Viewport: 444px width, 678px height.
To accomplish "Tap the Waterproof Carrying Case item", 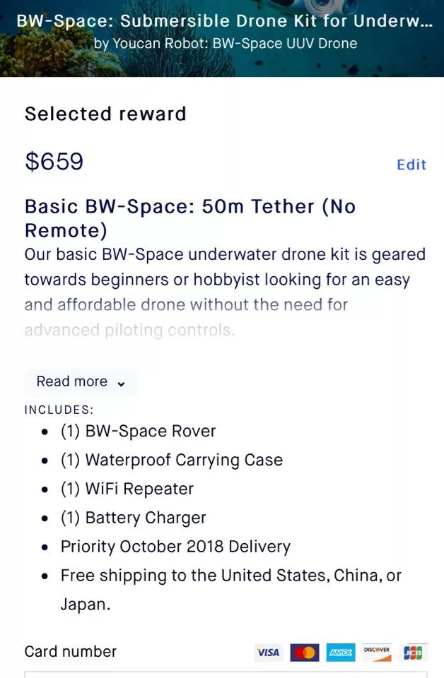I will pyautogui.click(x=171, y=460).
